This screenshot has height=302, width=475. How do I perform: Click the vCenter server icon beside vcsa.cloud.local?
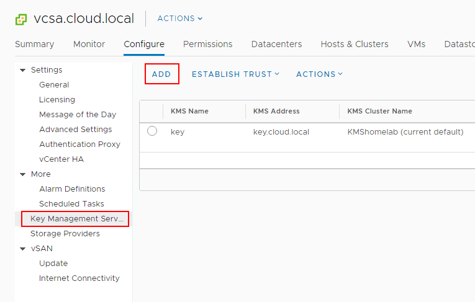coord(22,19)
